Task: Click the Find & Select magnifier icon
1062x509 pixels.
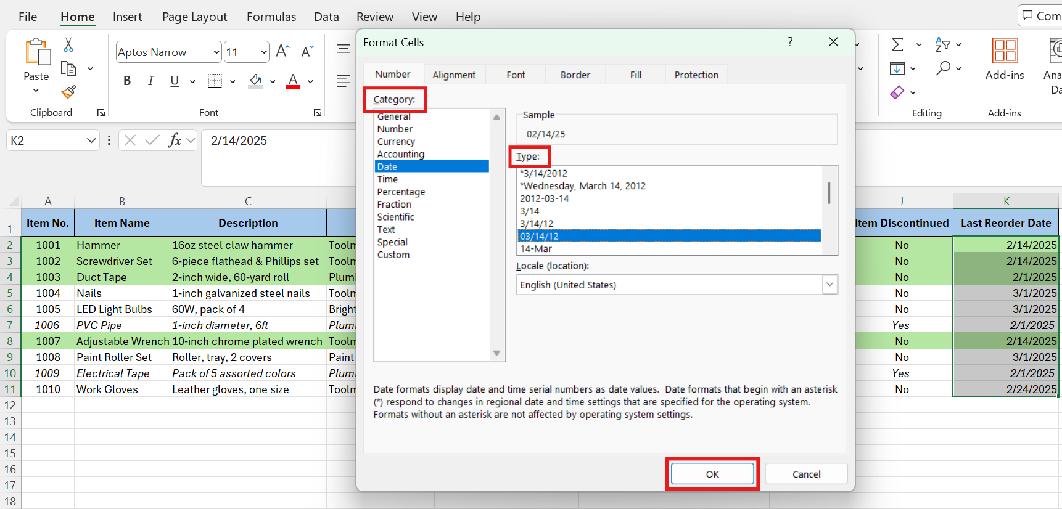Action: pyautogui.click(x=942, y=68)
